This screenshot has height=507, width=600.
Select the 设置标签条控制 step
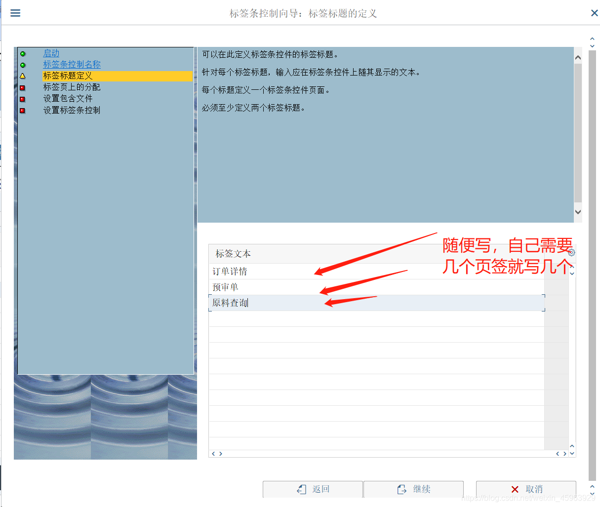tap(72, 110)
